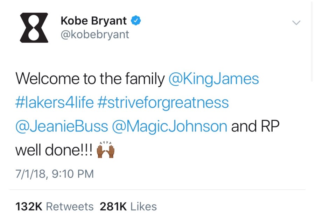Click the hourglass logo profile avatar
This screenshot has width=315, height=222.
click(x=34, y=28)
